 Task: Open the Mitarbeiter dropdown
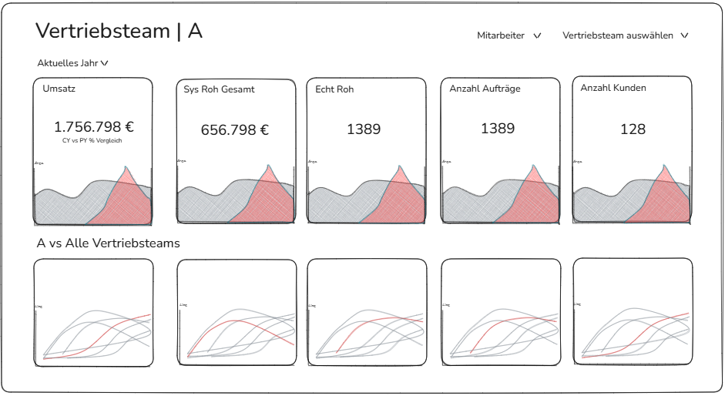click(x=509, y=35)
